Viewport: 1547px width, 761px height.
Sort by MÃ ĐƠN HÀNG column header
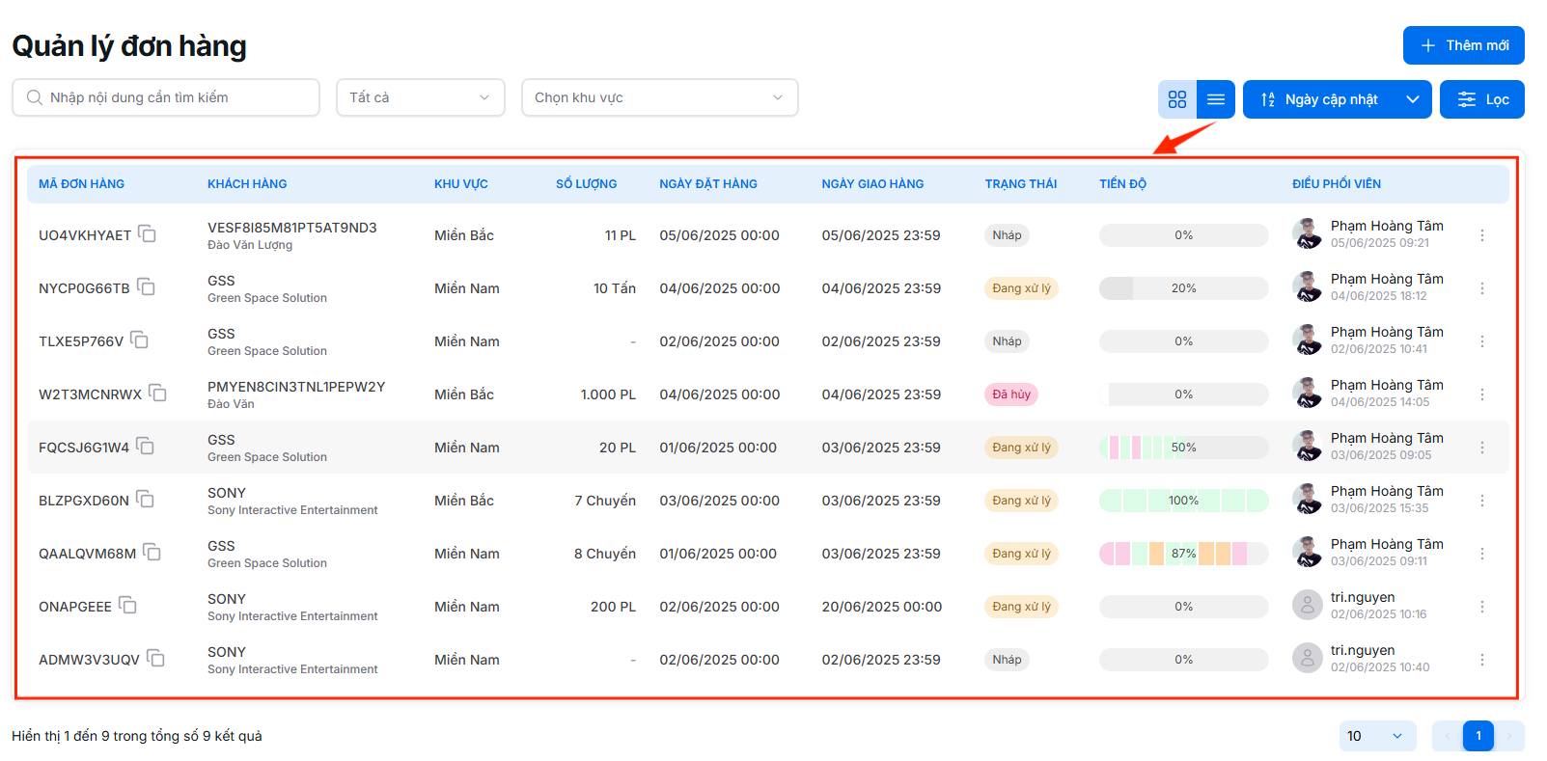82,184
